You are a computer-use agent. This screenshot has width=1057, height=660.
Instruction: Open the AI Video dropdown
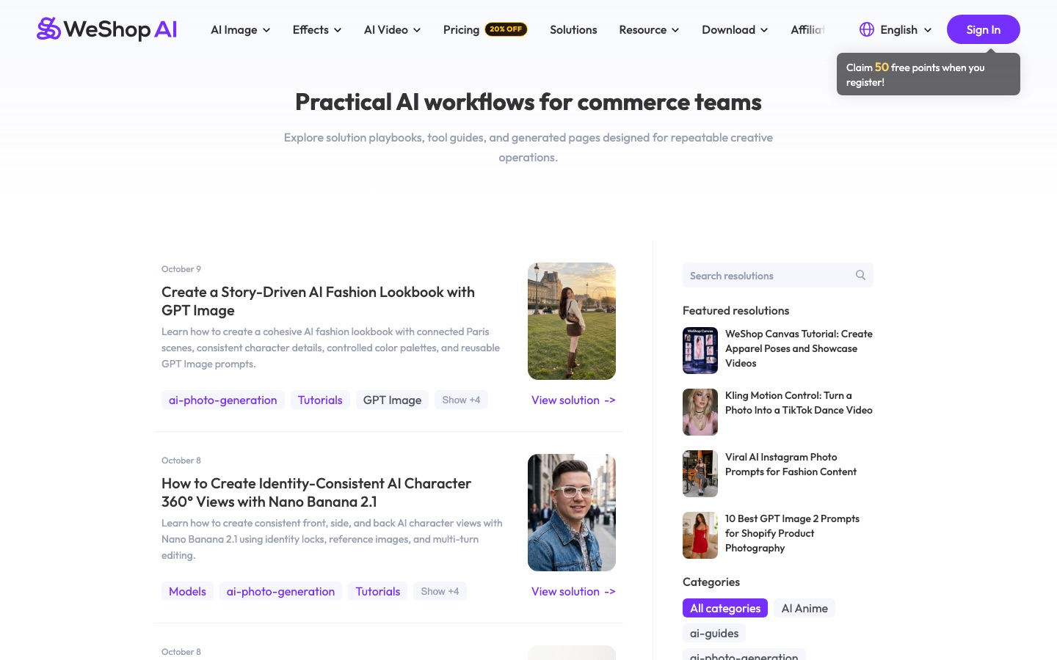(x=392, y=29)
